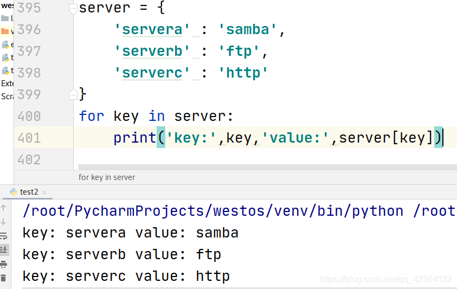Click output line 'key: servera value: samba'
The height and width of the screenshot is (289, 457).
130,233
